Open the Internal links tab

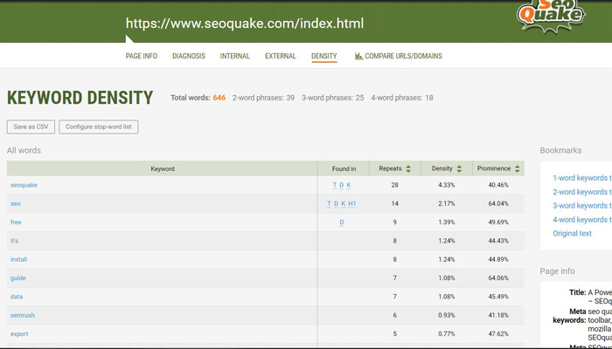[235, 56]
